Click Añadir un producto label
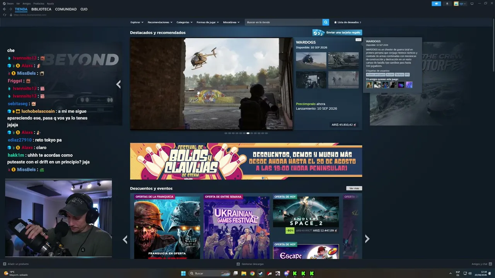 [x=18, y=264]
